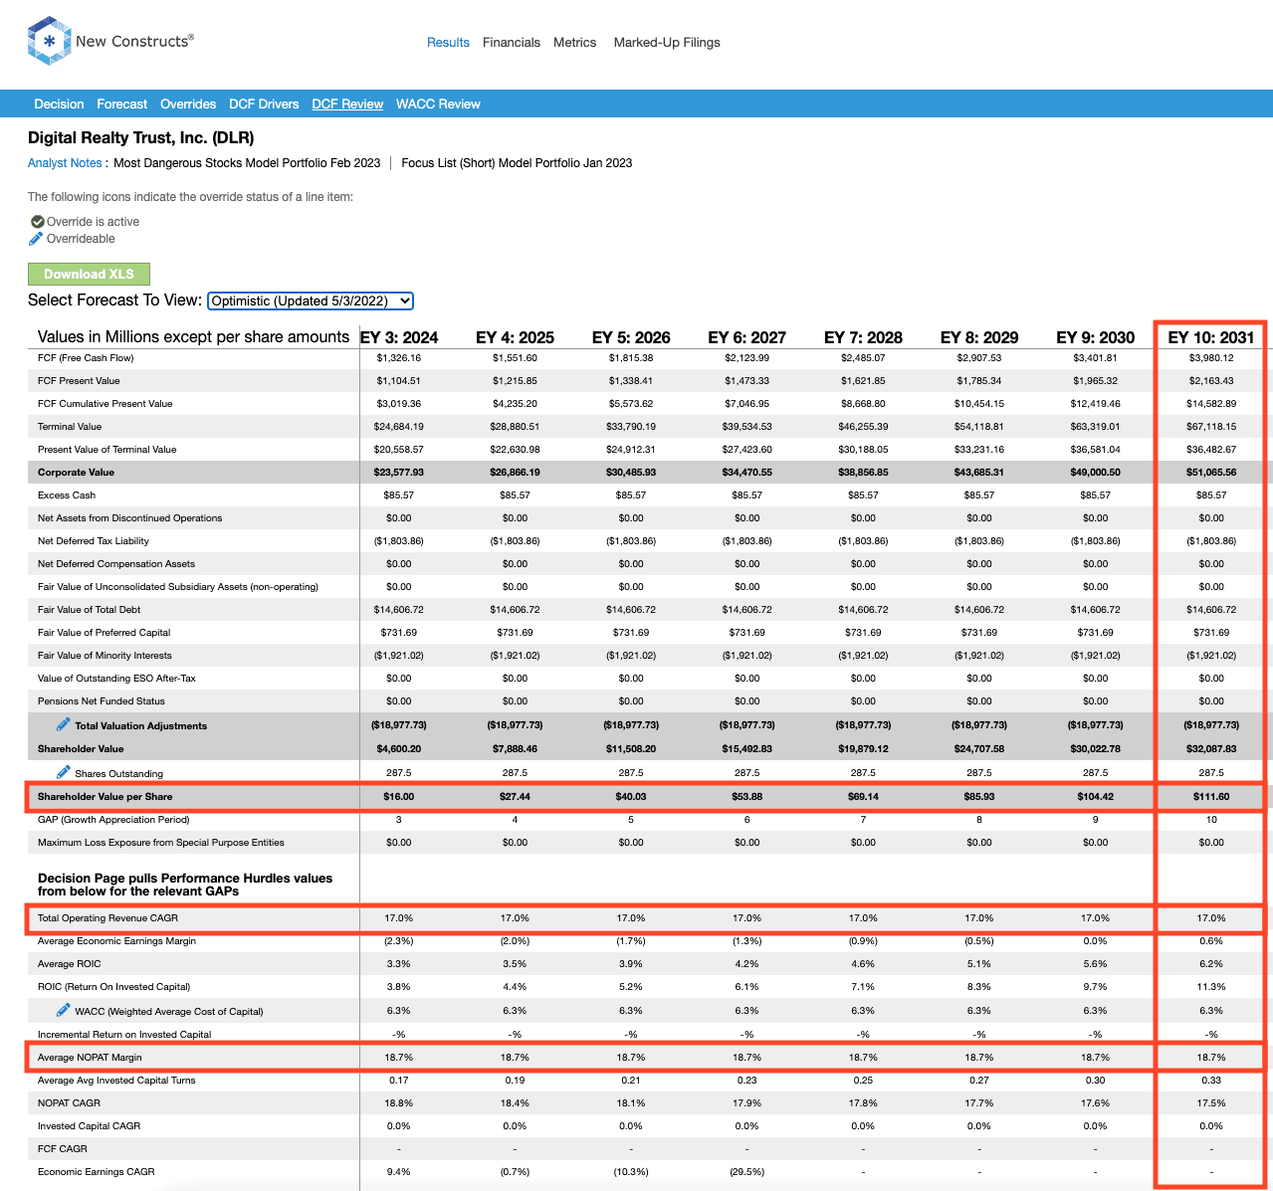Viewport: 1273px width, 1191px height.
Task: Click the pencil icon beside WACC row
Action: click(x=64, y=1010)
